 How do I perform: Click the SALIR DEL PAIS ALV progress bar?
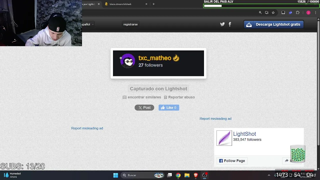click(x=261, y=6)
